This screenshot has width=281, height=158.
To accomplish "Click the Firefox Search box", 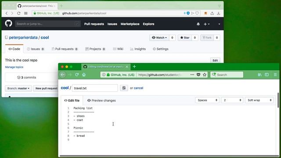I will pyautogui.click(x=227, y=75).
